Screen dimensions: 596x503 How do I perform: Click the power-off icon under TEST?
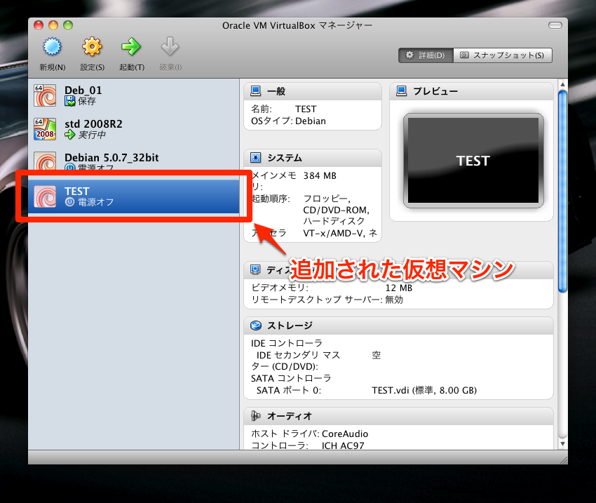tap(70, 202)
